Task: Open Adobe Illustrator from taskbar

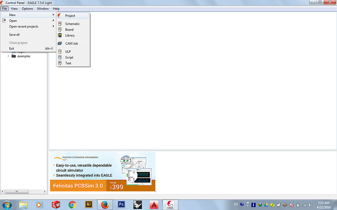Action: [88, 204]
